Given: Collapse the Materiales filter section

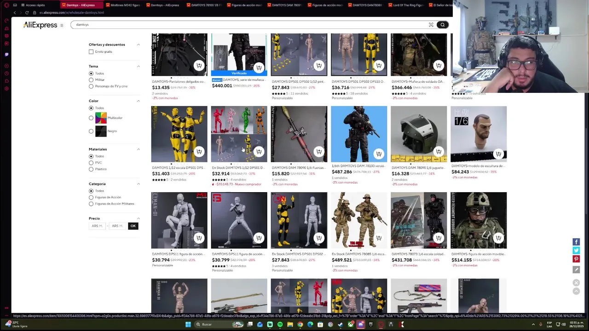Looking at the screenshot, I should (x=138, y=149).
